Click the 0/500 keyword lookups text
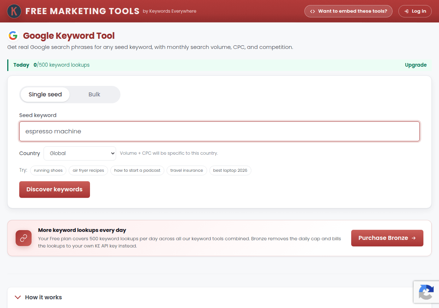 (x=62, y=65)
